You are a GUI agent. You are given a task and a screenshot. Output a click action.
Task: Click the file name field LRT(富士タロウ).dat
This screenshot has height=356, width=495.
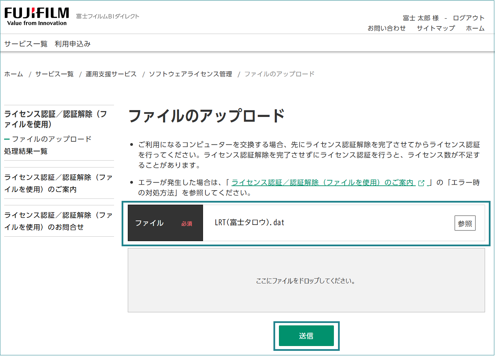(250, 223)
